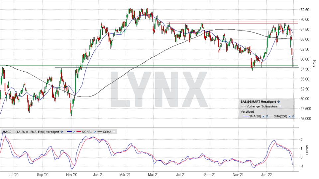This screenshot has height=179, width=319.
Task: Click the black SMA(200) line sample in legend
Action: click(x=270, y=116)
